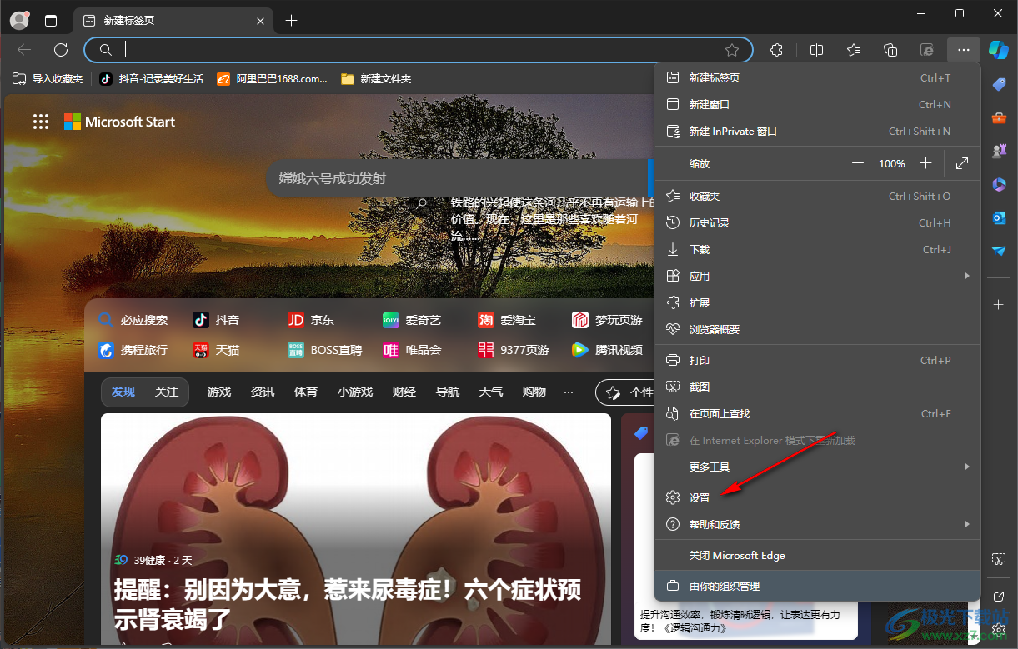
Task: Select 在页面上查找 menu item
Action: click(817, 413)
